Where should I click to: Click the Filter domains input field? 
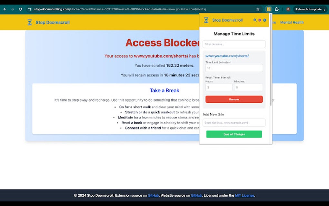point(234,44)
